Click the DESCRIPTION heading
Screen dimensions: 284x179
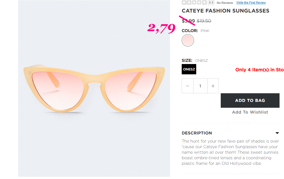pos(197,133)
